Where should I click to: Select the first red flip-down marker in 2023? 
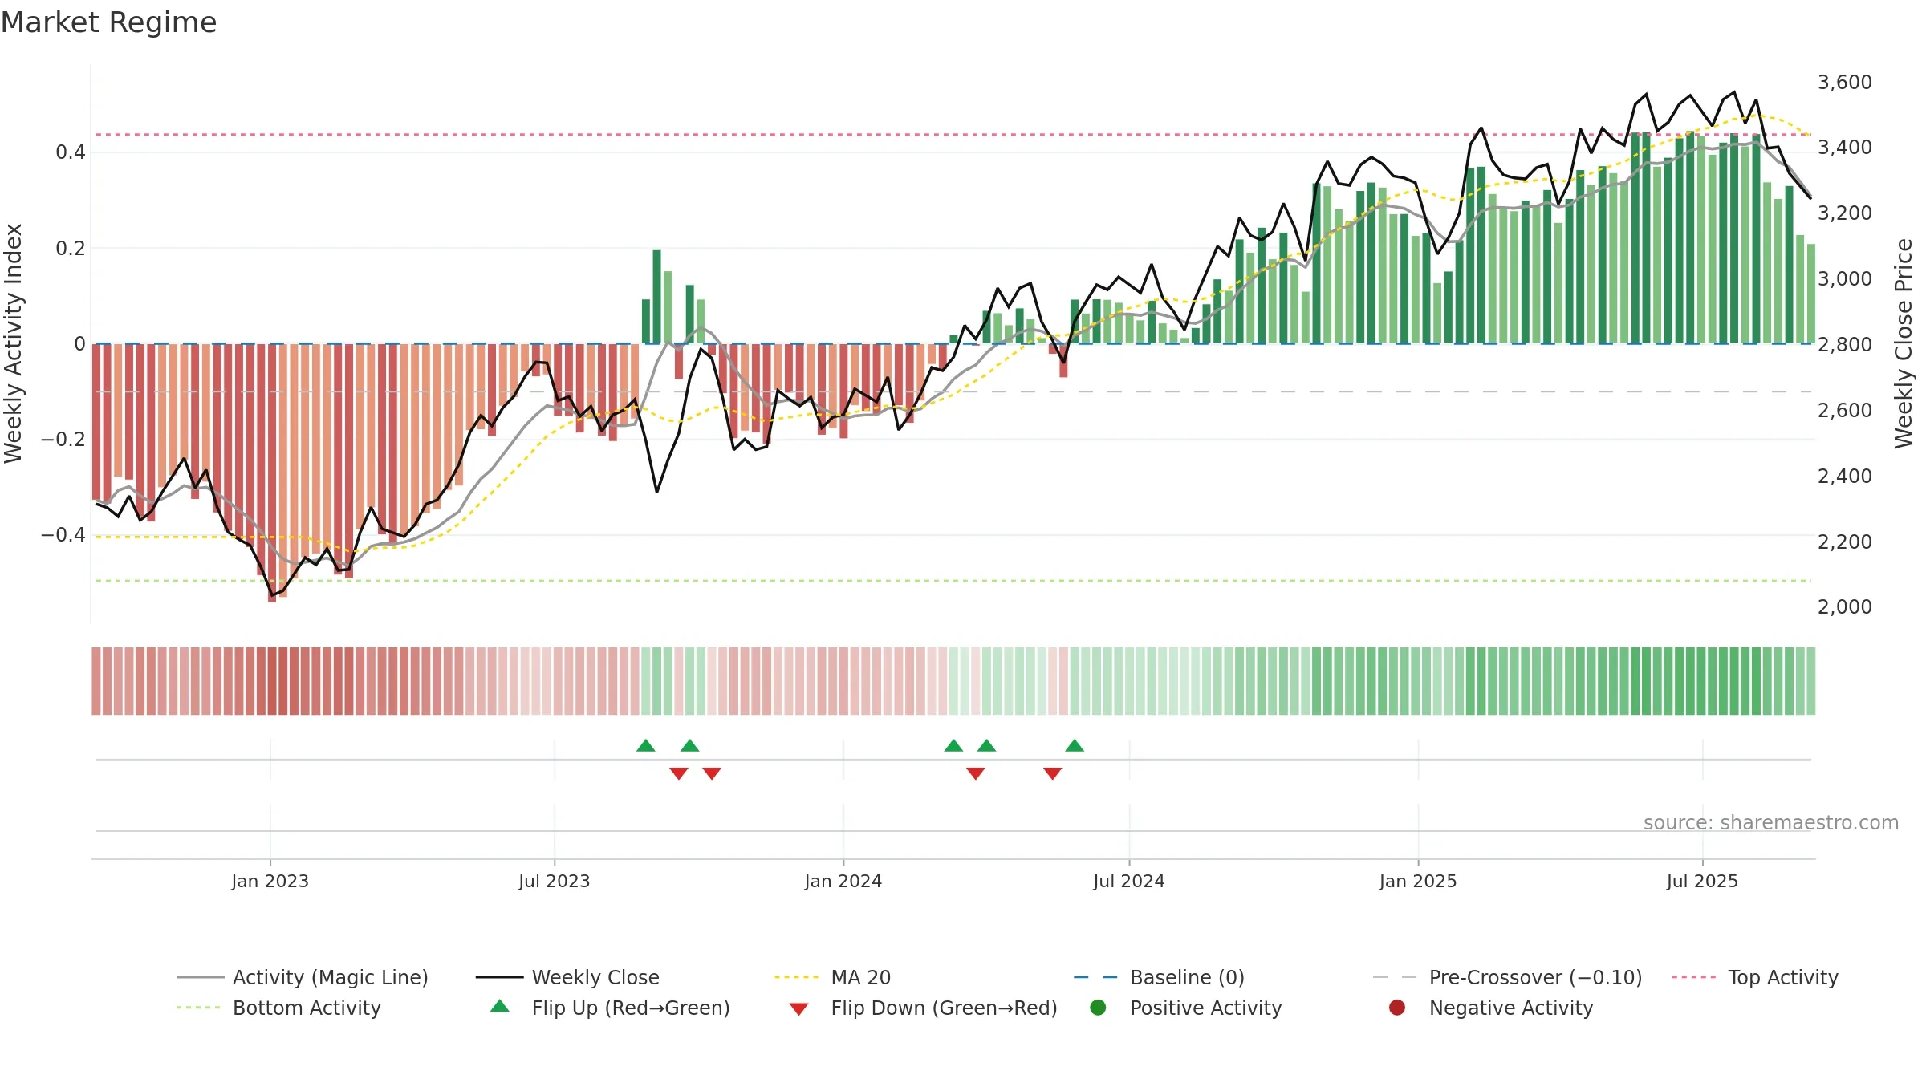[x=679, y=773]
